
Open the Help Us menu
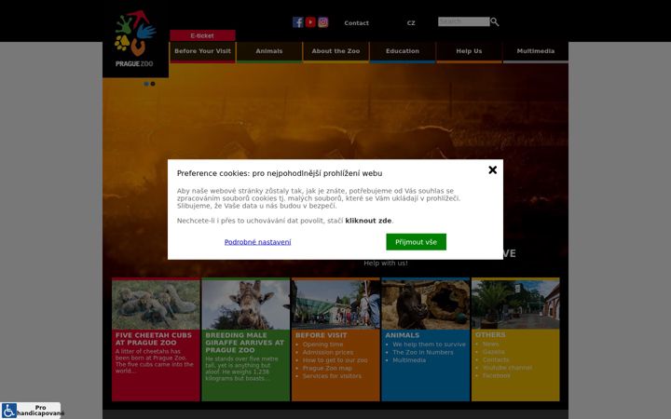coord(469,51)
